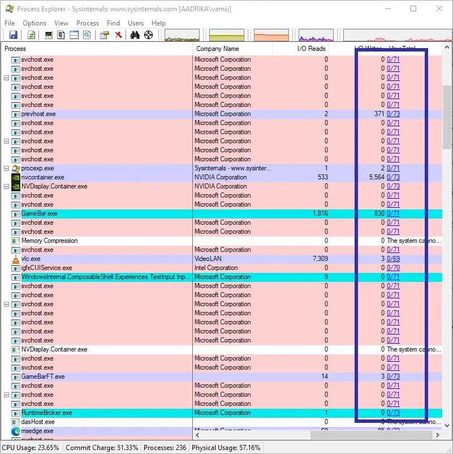Click the horizontal scrollbar right arrow

tap(438, 435)
